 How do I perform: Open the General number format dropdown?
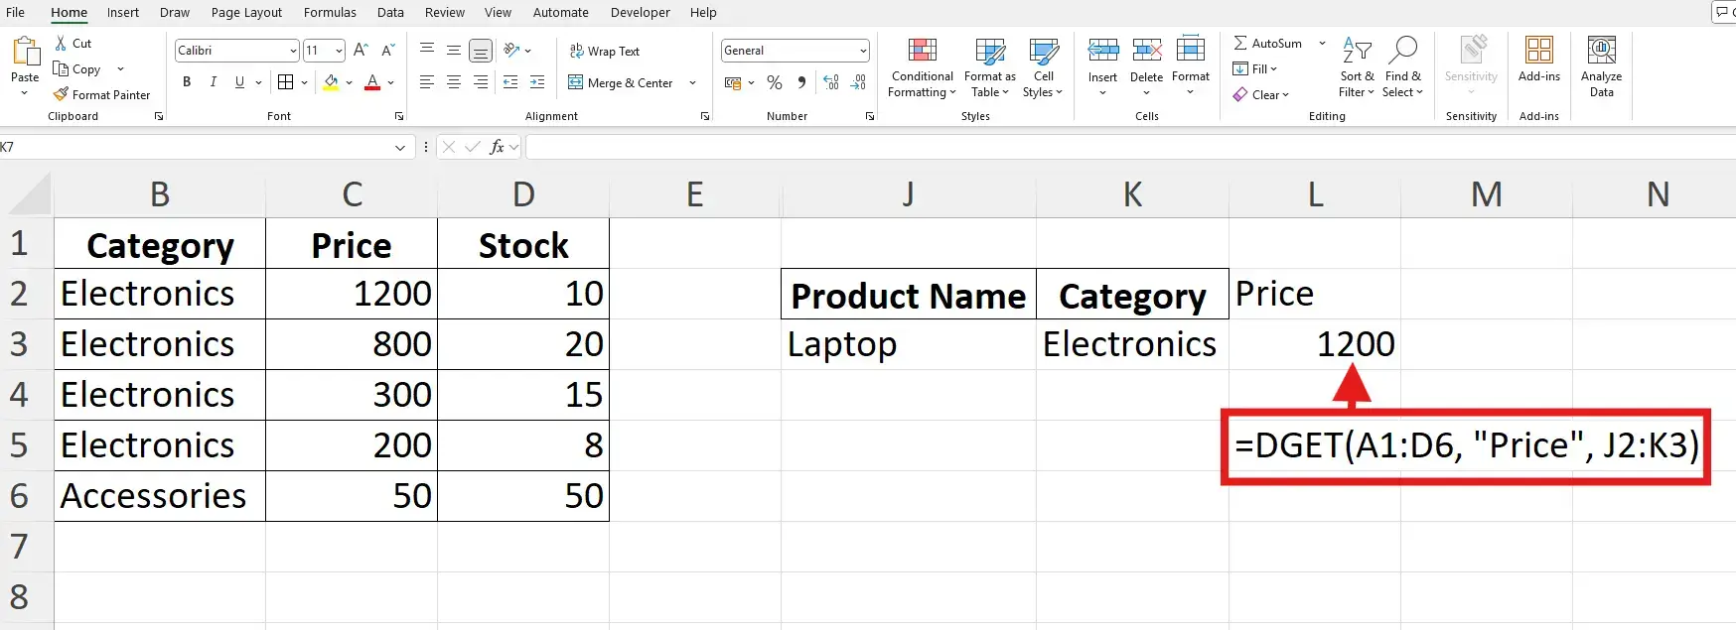(x=863, y=51)
